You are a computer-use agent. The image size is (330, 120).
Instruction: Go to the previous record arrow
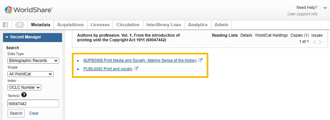pos(315,42)
